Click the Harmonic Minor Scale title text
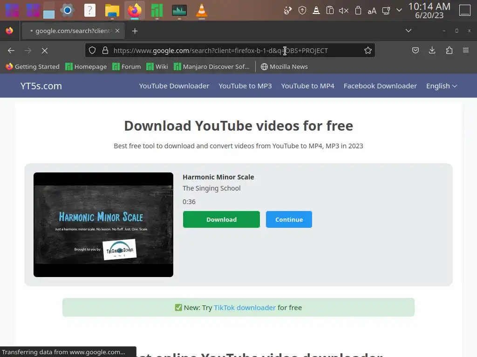The image size is (477, 357). pos(218,177)
